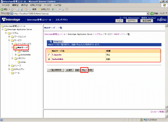Expand the セキュリティ tree node
Viewport: 168px width, 122px height.
point(9,69)
